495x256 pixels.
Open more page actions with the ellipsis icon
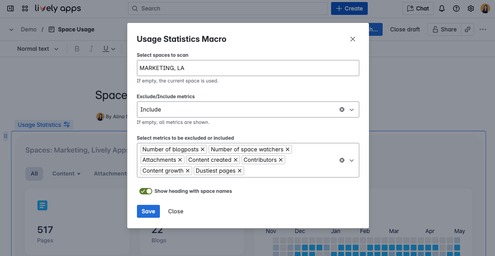[483, 29]
